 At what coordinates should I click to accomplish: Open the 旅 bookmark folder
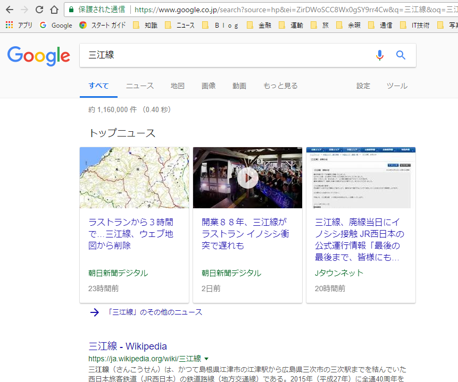[320, 26]
